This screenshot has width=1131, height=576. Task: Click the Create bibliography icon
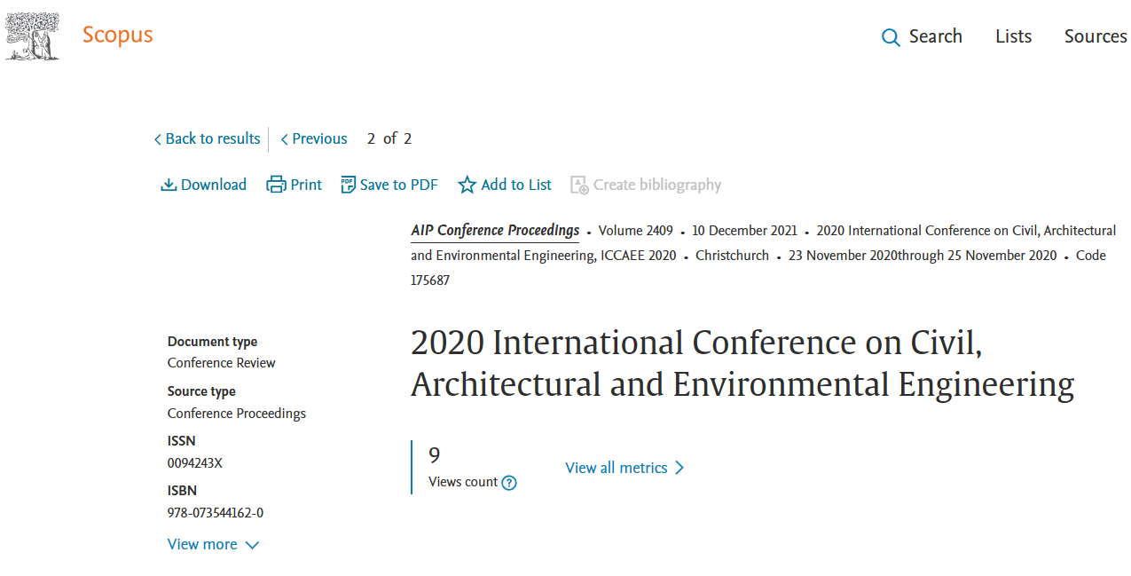(x=579, y=185)
